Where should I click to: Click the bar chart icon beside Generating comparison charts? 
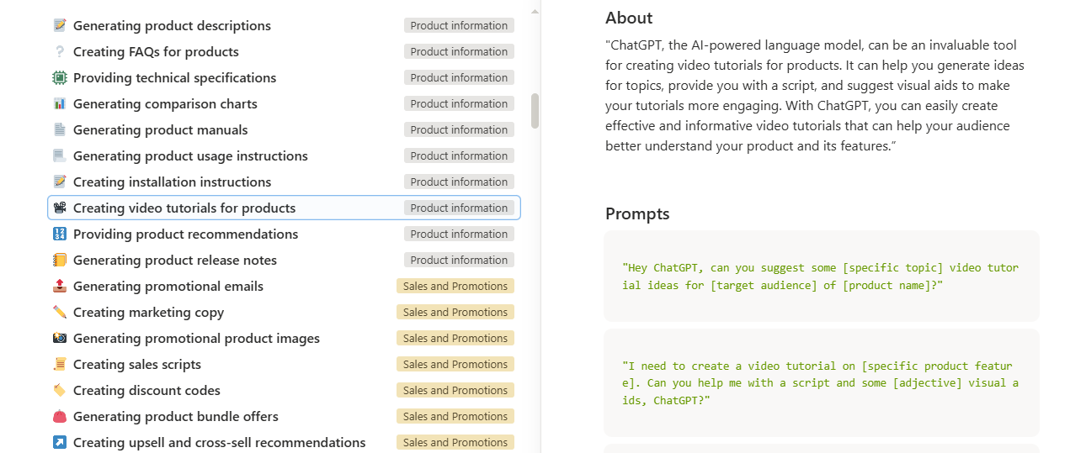(x=59, y=103)
